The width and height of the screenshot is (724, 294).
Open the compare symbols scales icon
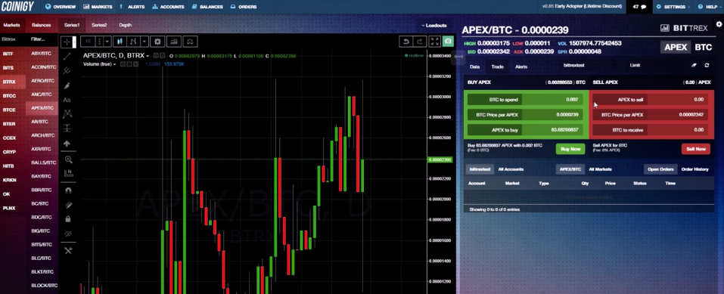(x=191, y=42)
